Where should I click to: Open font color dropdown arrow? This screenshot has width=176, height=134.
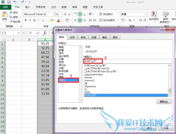pyautogui.click(x=62, y=20)
